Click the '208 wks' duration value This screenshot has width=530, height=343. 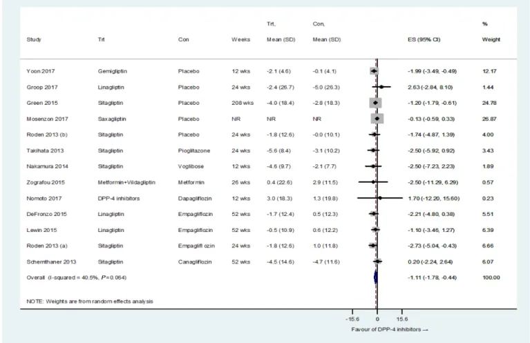pos(243,103)
